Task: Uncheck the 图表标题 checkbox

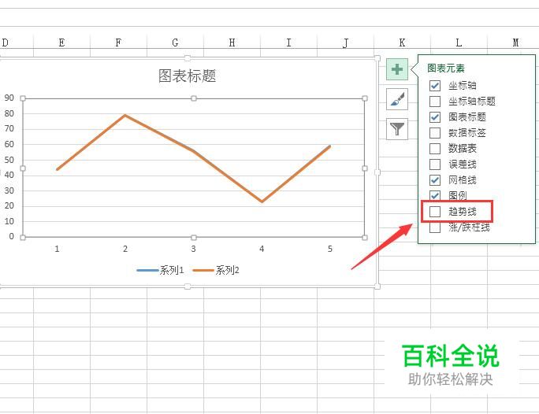Action: tap(435, 117)
